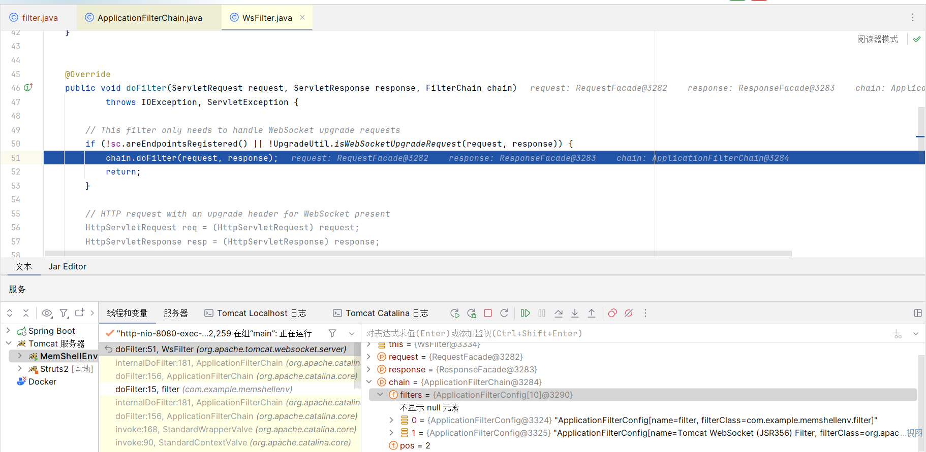Switch to the Jar Editor tab
Viewport: 926px width, 452px height.
pyautogui.click(x=67, y=266)
